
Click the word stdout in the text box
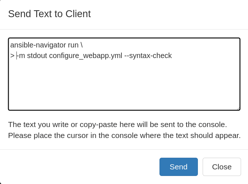(x=37, y=56)
